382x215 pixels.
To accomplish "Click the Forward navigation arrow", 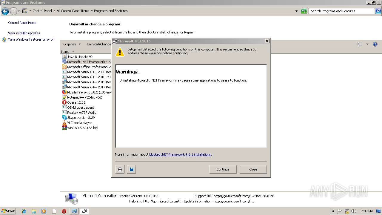I will click(x=13, y=11).
